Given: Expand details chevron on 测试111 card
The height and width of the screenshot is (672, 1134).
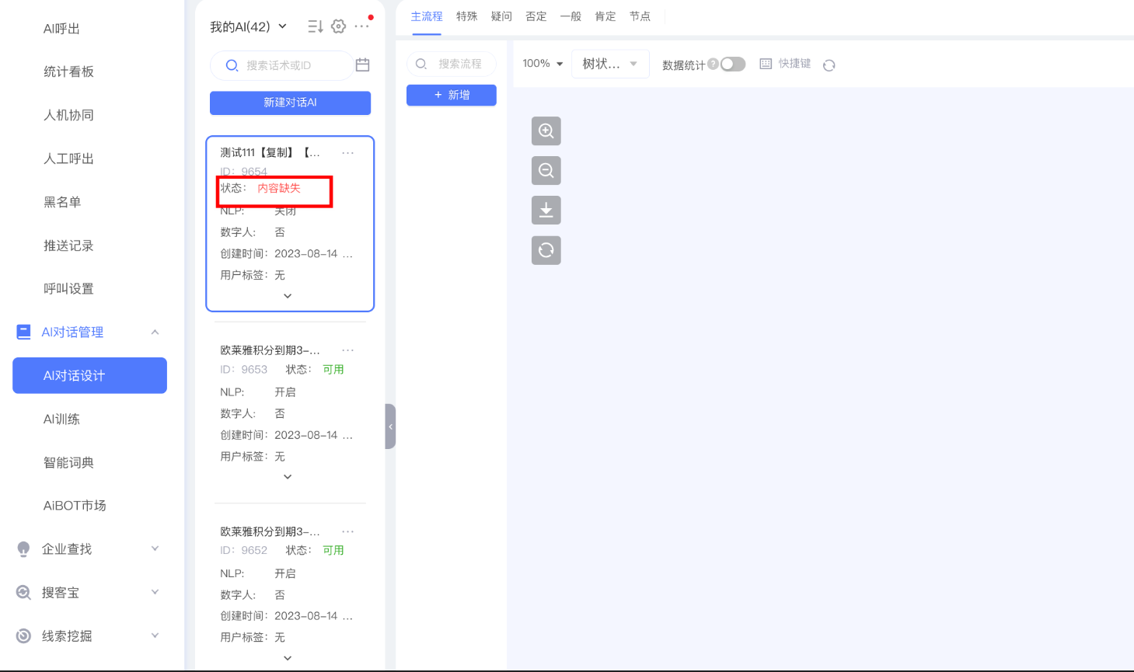Looking at the screenshot, I should point(288,296).
